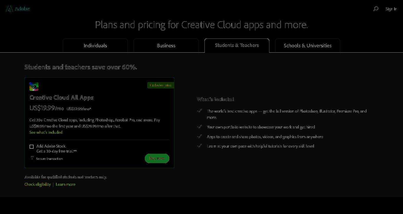
Task: Click the struck-through US$52.99/mo price
Action: coord(79,109)
